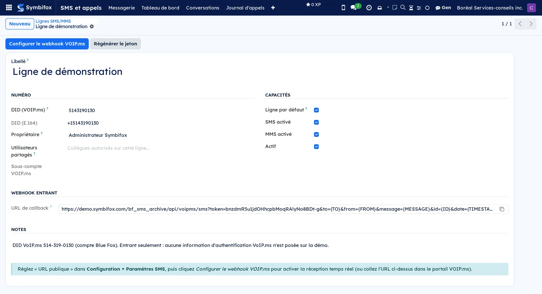This screenshot has width=542, height=294.
Task: Click the DID (E.164) label
Action: (x=24, y=123)
